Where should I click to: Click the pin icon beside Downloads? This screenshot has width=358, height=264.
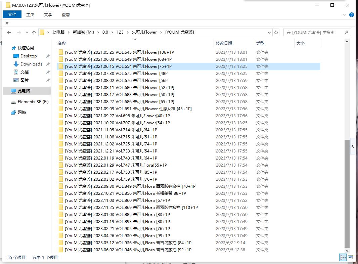coord(48,64)
